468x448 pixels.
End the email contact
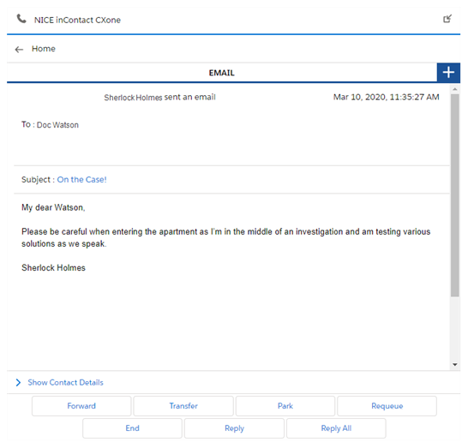(132, 428)
